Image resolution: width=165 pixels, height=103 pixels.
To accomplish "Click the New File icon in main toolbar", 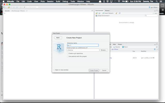I will click(4, 7).
